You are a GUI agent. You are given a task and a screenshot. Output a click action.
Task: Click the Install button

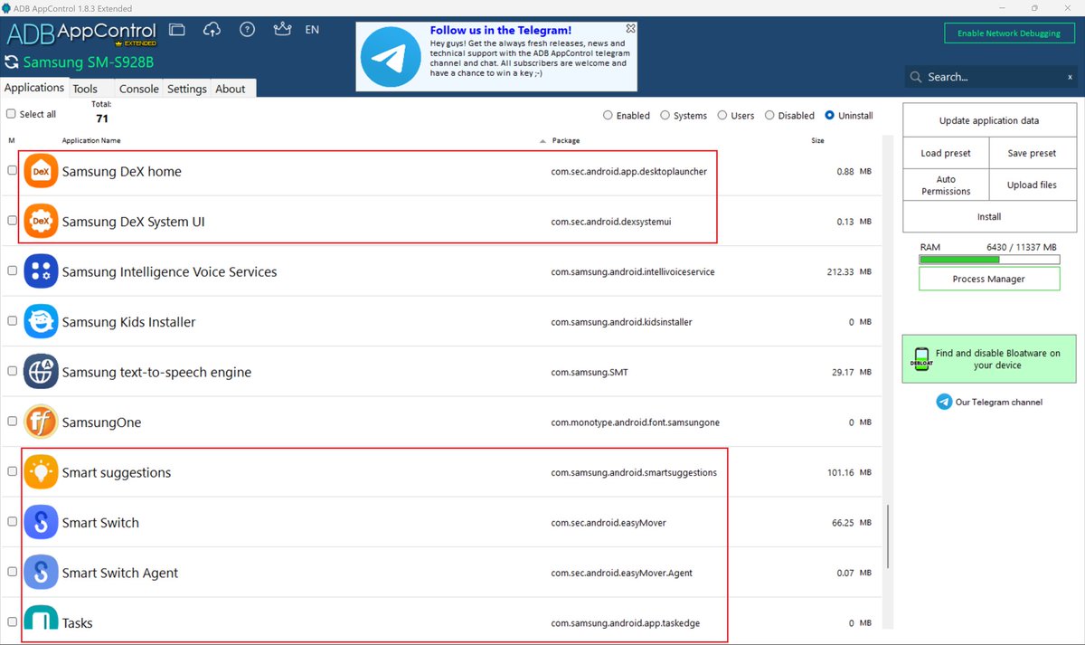click(x=989, y=216)
